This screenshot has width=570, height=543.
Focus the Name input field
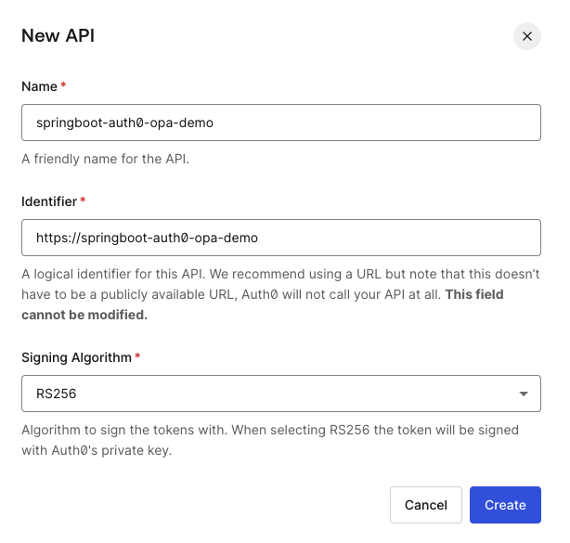click(x=280, y=122)
